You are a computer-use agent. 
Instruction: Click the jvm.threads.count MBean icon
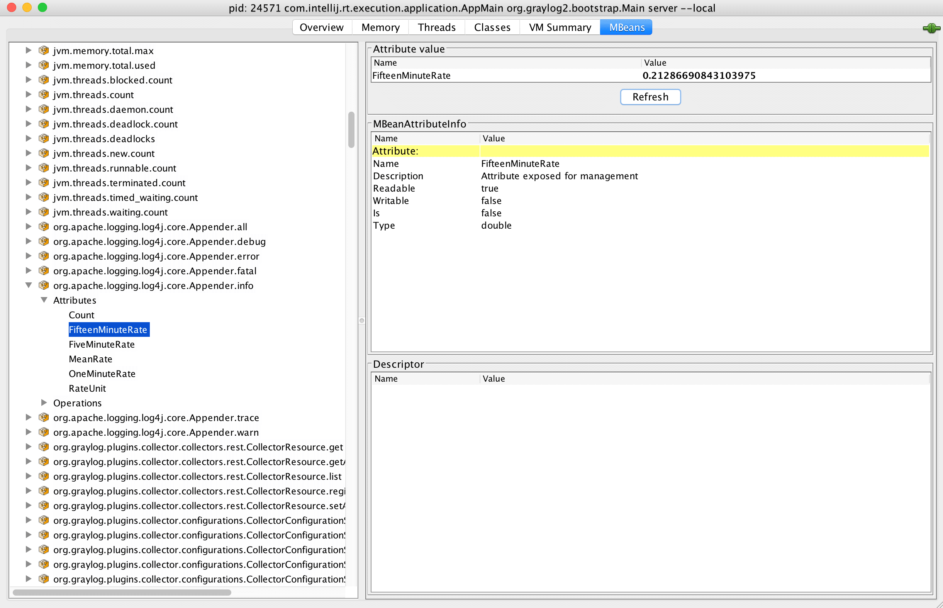[44, 95]
